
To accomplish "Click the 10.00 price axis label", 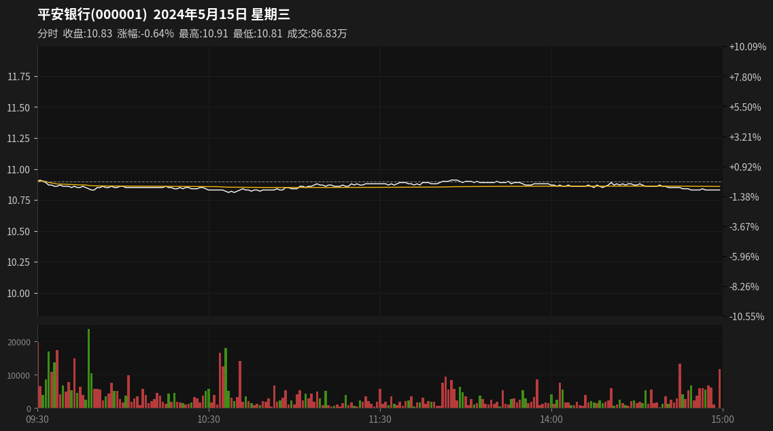I will (19, 294).
